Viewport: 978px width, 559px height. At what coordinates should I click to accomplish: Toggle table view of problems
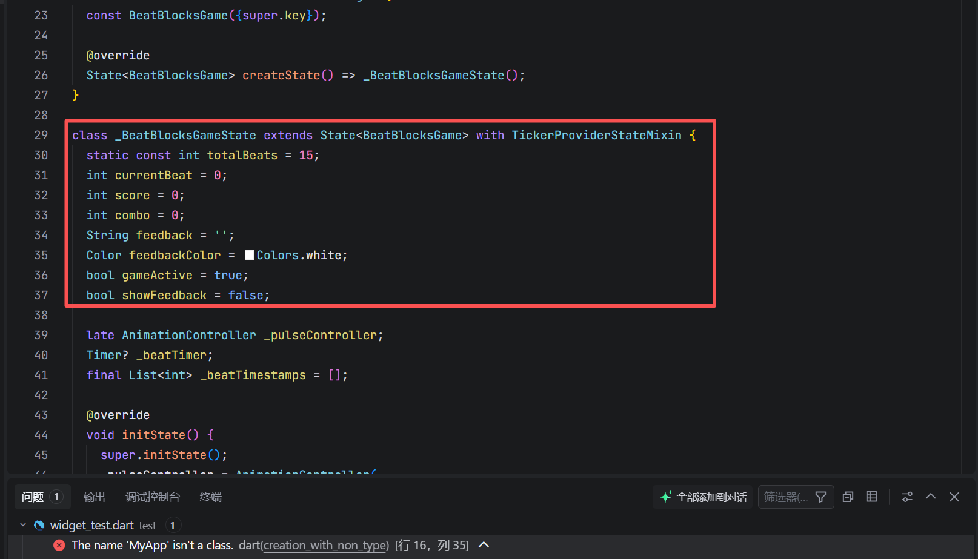pos(871,497)
